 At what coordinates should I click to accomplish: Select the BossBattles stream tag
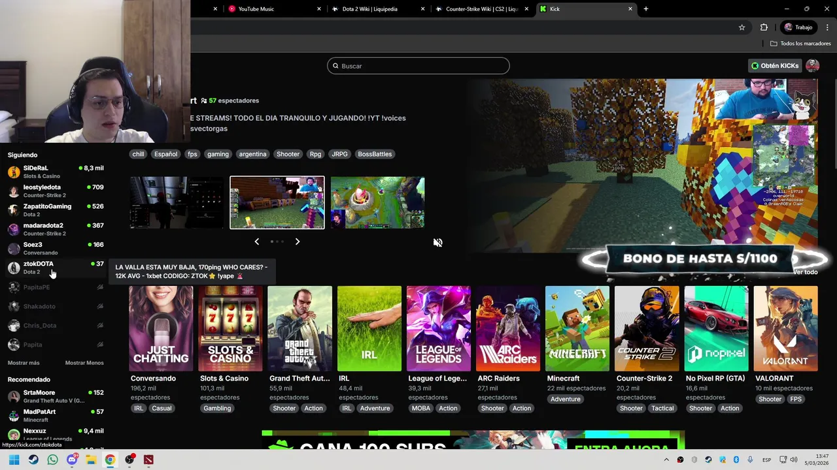click(375, 154)
